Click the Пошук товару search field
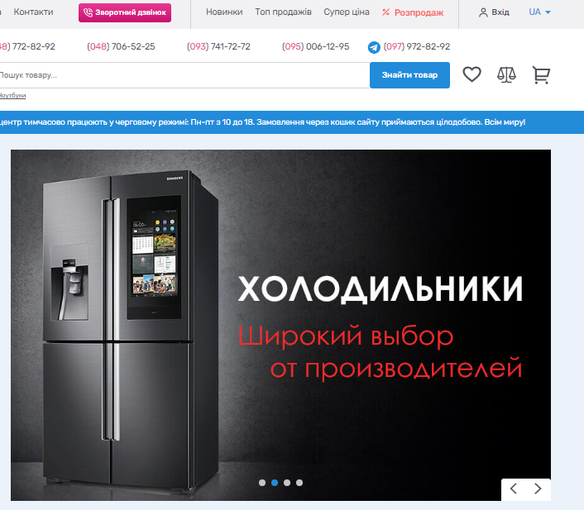The image size is (584, 510). [184, 75]
